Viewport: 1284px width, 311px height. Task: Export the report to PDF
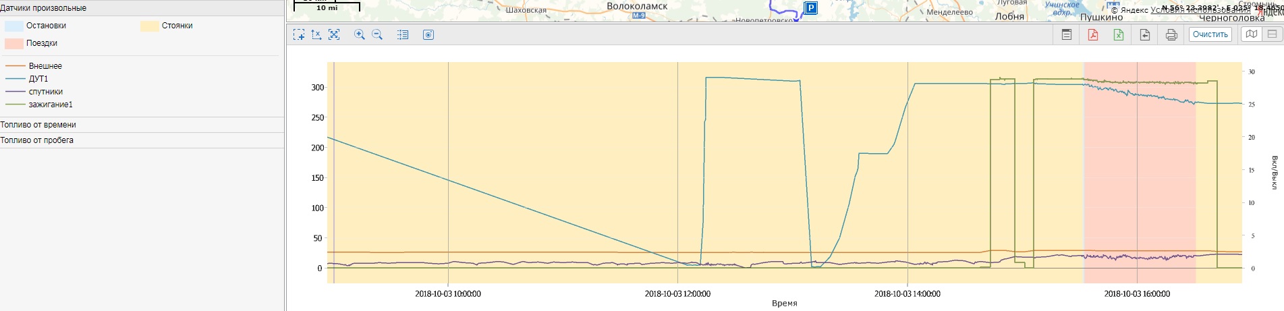(x=1093, y=34)
